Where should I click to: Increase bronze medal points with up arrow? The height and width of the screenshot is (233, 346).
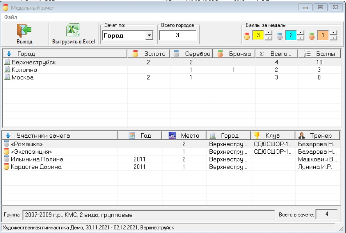[x=333, y=33]
